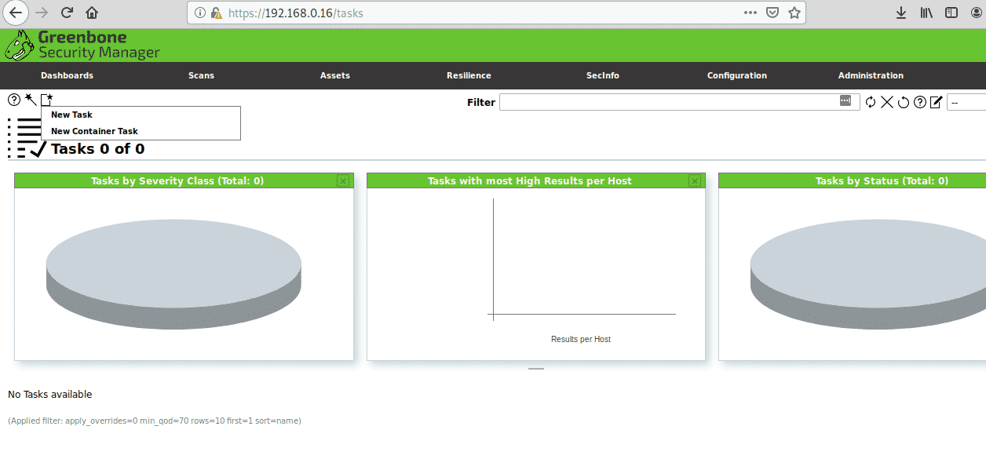Click the dashboard resize handle bar
The image size is (986, 459).
[536, 369]
